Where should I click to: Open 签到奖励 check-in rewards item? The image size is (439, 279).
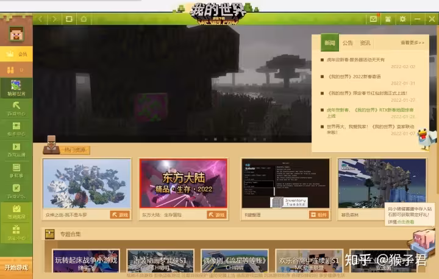tap(16, 212)
